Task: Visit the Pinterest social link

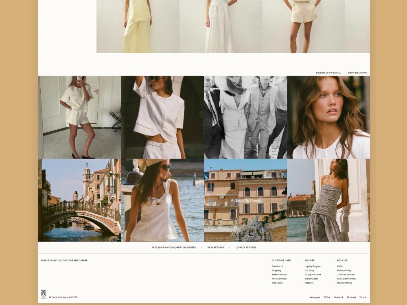Action: (x=352, y=298)
